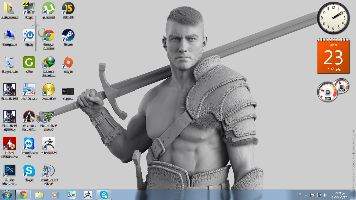The height and width of the screenshot is (200, 356).
Task: Open the Windows Start menu
Action: click(7, 195)
